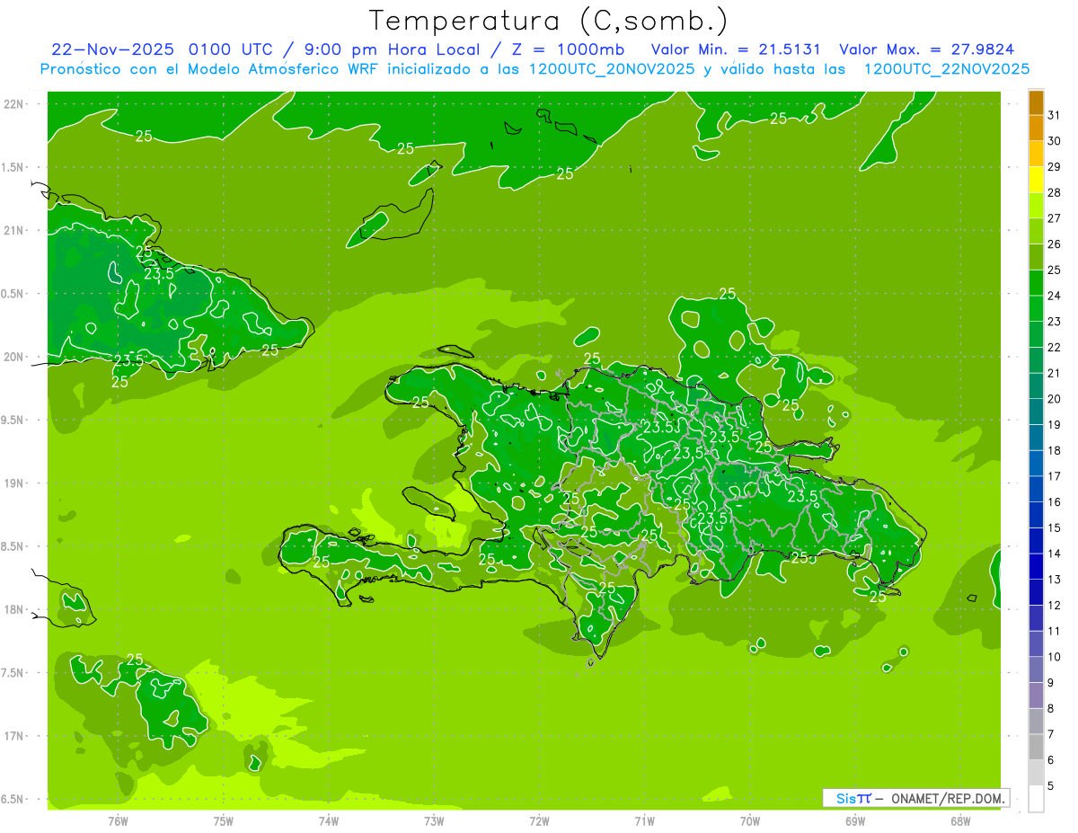This screenshot has height=833, width=1078.
Task: Click the 20N latitude axis label
Action: pos(14,357)
